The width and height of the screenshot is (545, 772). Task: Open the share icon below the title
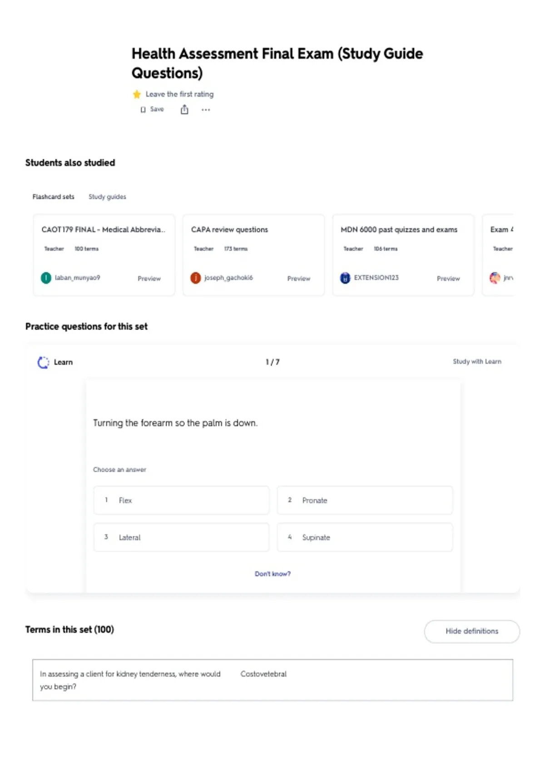tap(184, 109)
